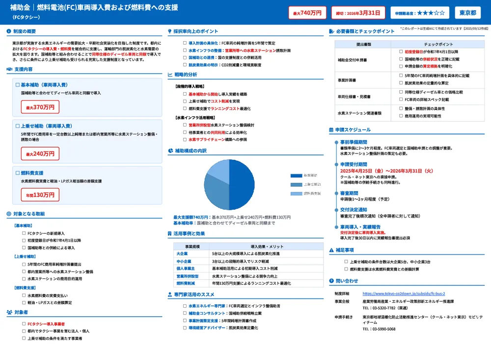Click the 東京都 badge button
Viewport: 491px width, 346px height.
468,13
